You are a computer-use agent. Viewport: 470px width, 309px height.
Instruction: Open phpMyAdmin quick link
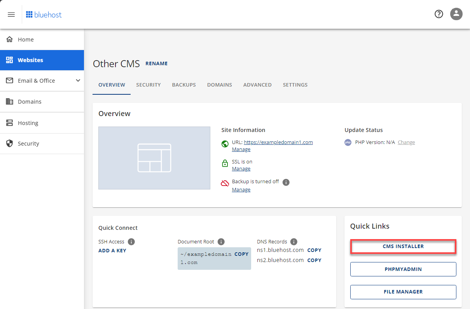tap(403, 269)
